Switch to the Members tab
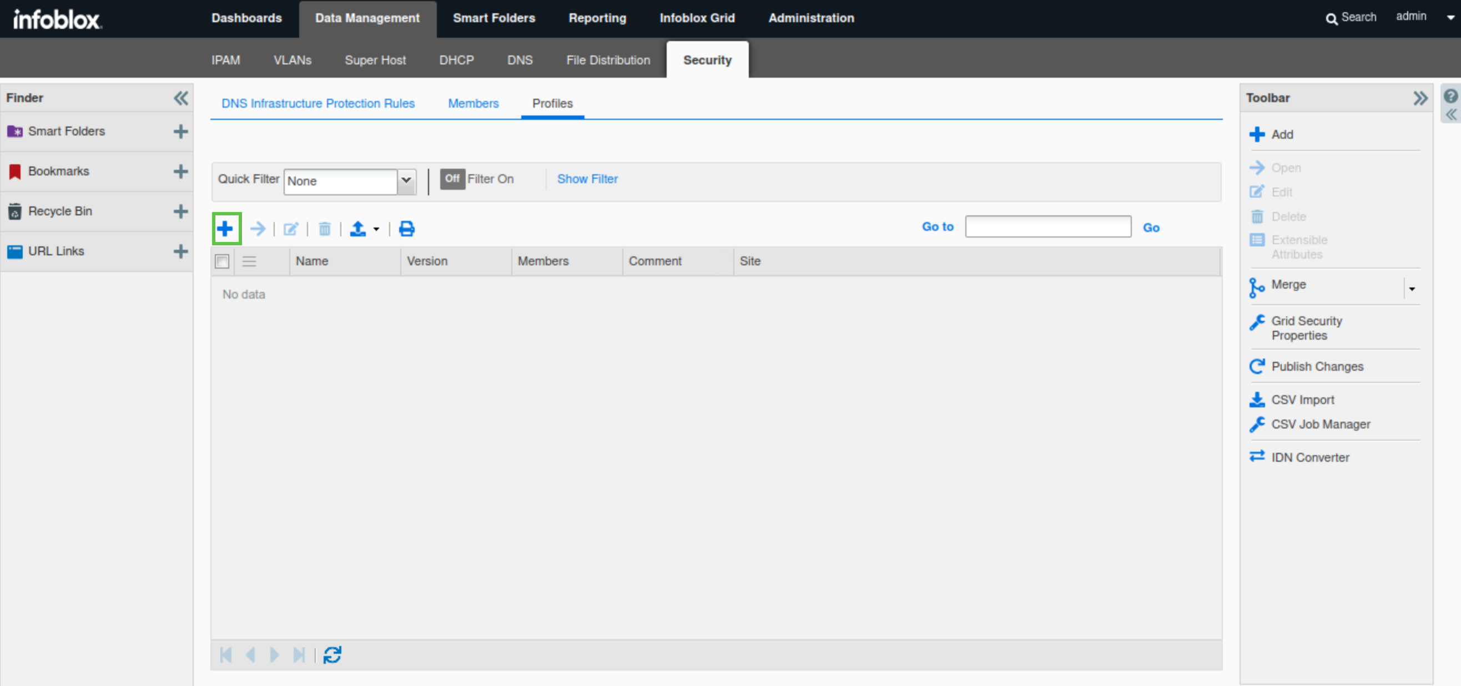The image size is (1461, 686). pos(473,103)
